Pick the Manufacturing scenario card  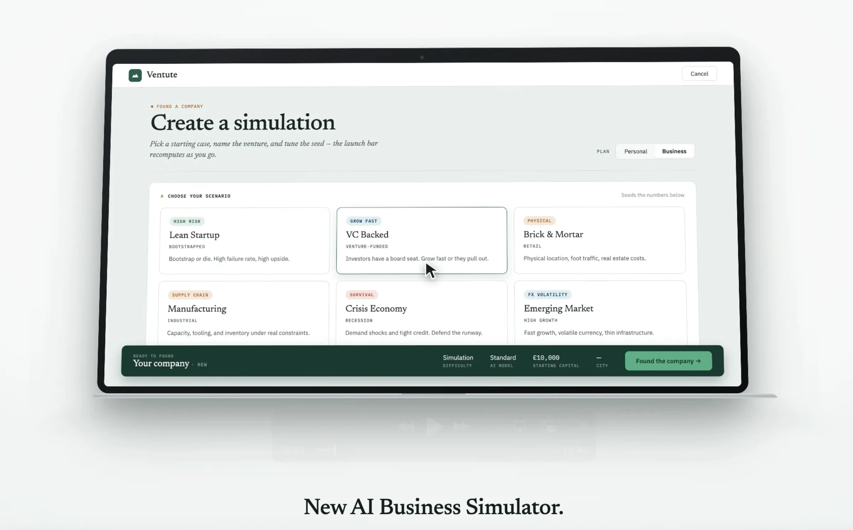click(x=244, y=313)
